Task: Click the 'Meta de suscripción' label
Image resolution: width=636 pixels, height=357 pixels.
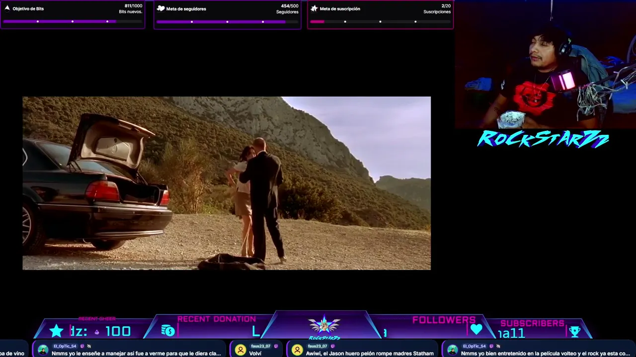Action: [340, 9]
